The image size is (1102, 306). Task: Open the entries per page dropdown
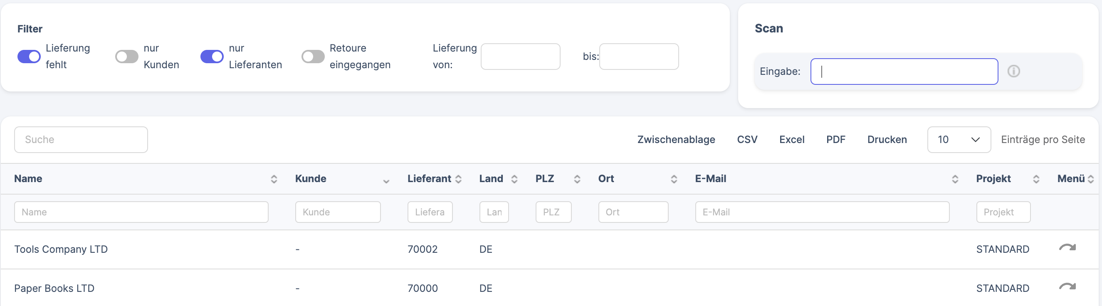(959, 140)
